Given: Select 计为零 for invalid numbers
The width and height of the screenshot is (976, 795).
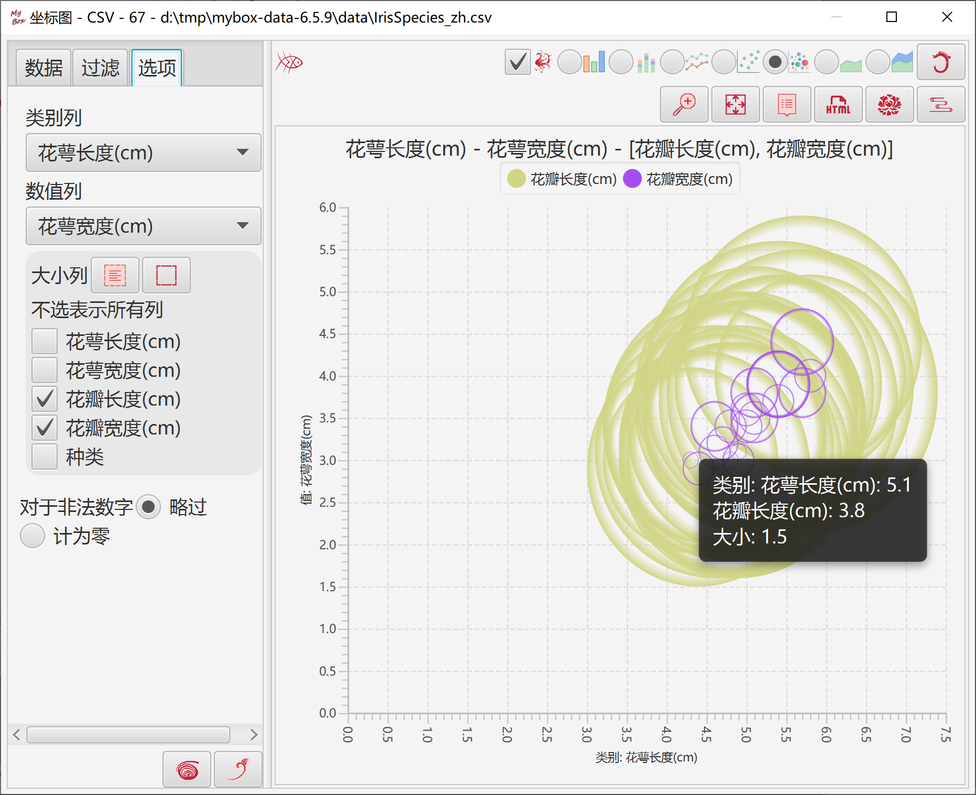Looking at the screenshot, I should (32, 536).
